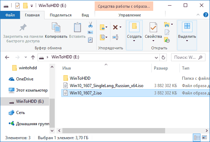This screenshot has width=210, height=142.
Task: Sort by the Размер column header
Action: pos(161,68)
